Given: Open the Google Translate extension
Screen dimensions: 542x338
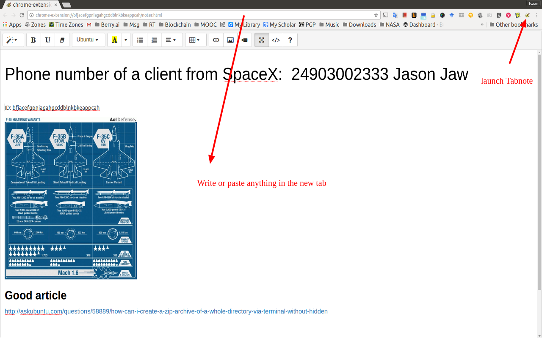Looking at the screenshot, I should point(395,15).
